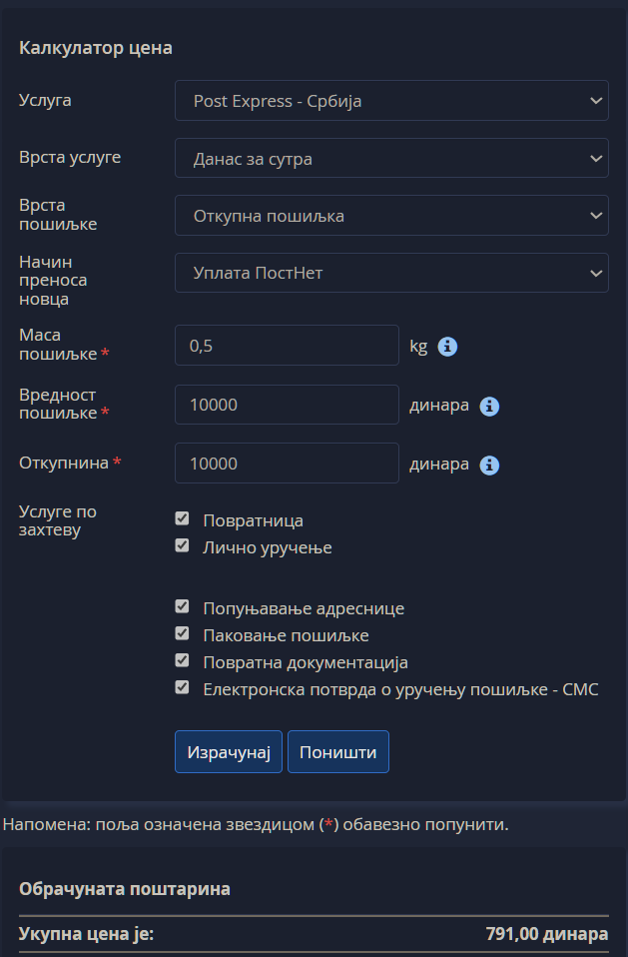Uncheck the Повратница checkbox
The image size is (628, 957).
[x=182, y=518]
